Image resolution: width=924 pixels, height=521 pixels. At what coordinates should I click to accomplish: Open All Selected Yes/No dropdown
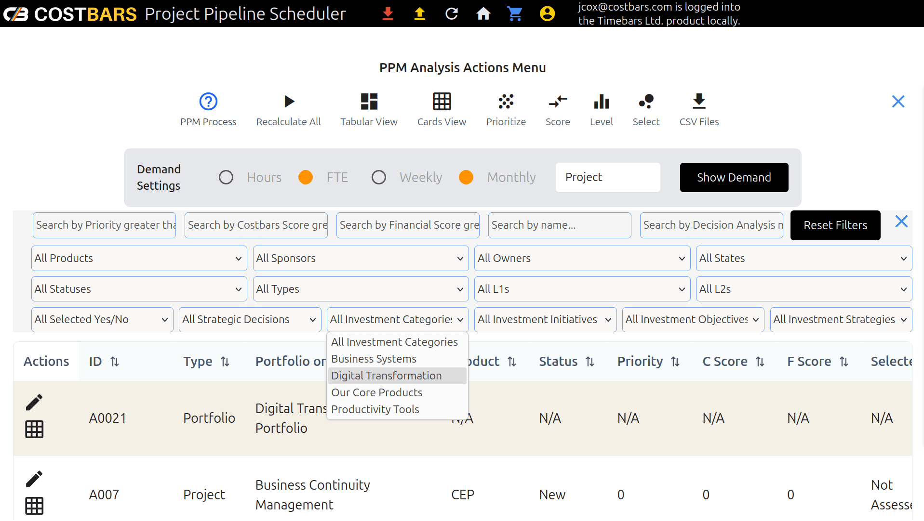tap(102, 320)
